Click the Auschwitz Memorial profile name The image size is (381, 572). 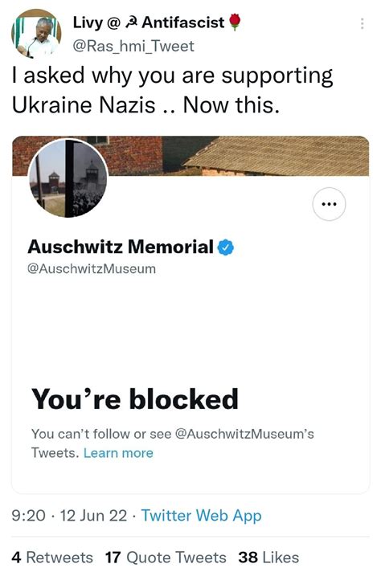point(121,247)
